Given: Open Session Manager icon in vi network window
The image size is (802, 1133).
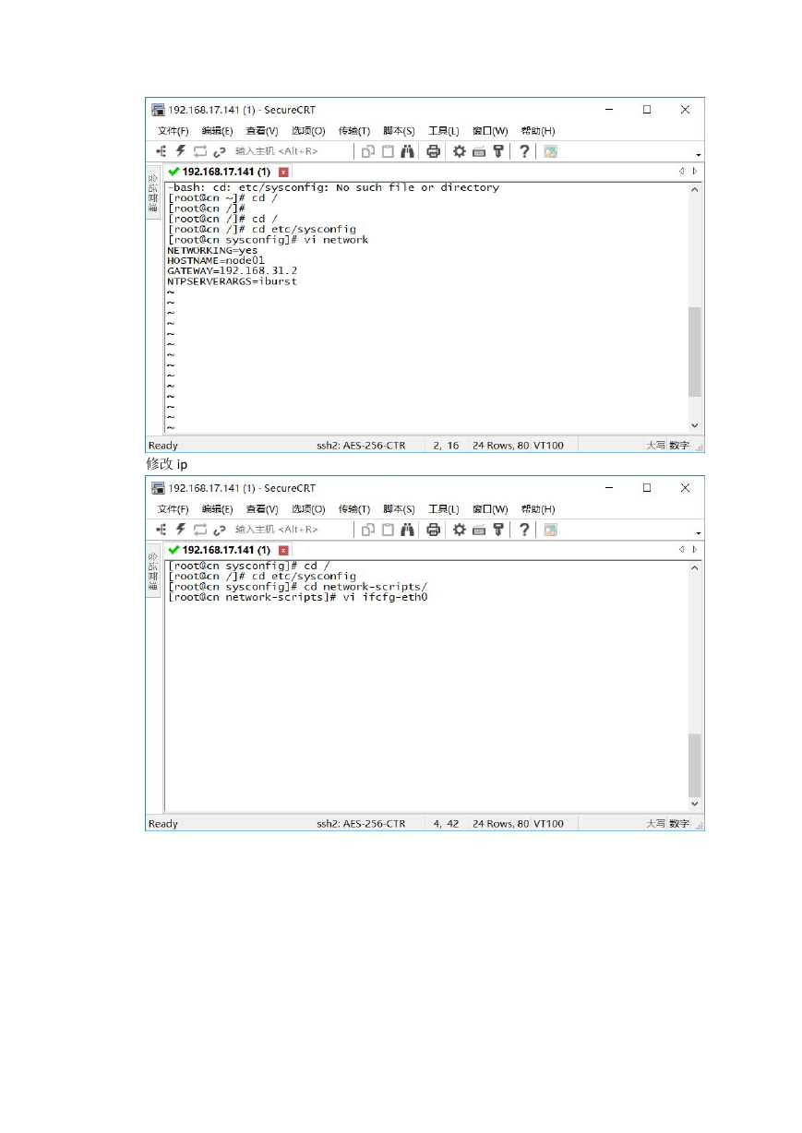Looking at the screenshot, I should coord(162,151).
